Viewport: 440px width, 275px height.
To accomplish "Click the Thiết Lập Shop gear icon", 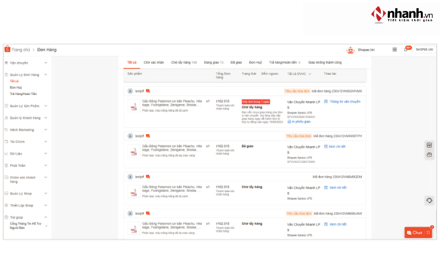I will click(x=6, y=205).
